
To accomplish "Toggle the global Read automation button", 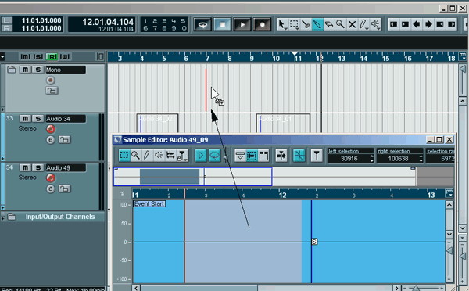I will point(52,56).
